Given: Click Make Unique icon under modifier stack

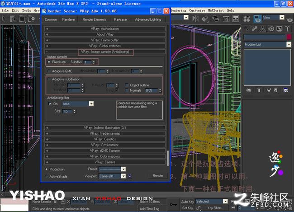Looking at the screenshot, I should tap(269, 90).
